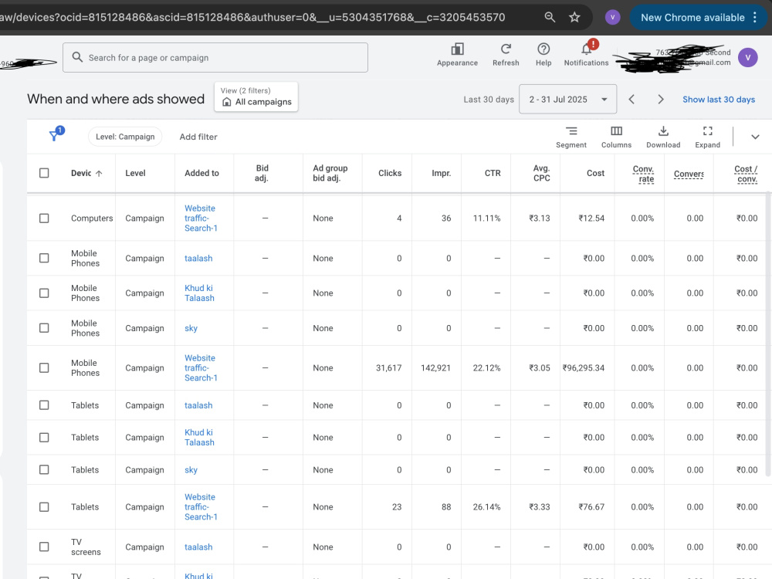Tick the select-all header checkbox
Image resolution: width=772 pixels, height=579 pixels.
44,173
